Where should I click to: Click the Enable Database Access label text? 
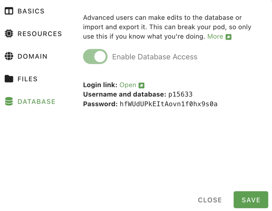[x=155, y=57]
